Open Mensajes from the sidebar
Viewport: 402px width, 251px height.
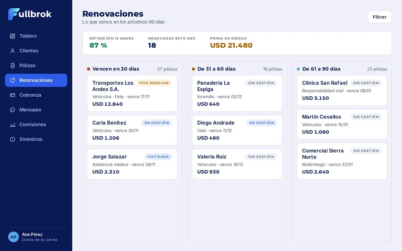(x=36, y=110)
